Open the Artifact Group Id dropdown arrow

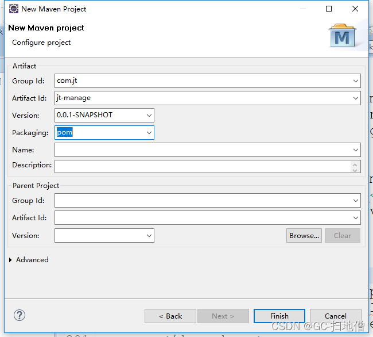355,81
